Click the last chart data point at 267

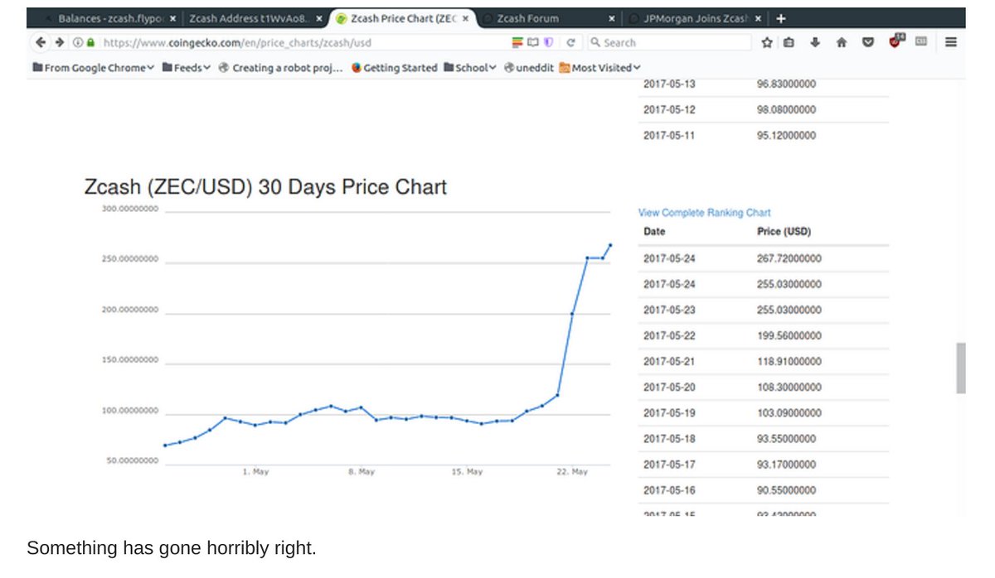click(610, 245)
